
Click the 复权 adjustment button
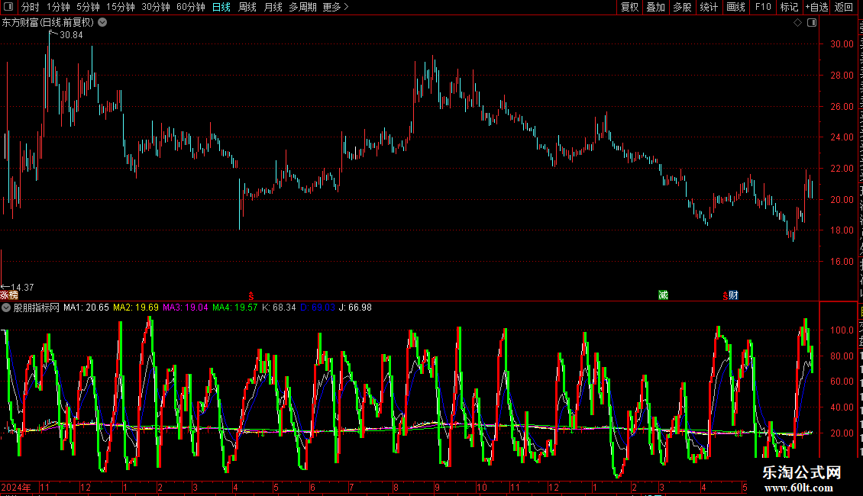tap(629, 7)
